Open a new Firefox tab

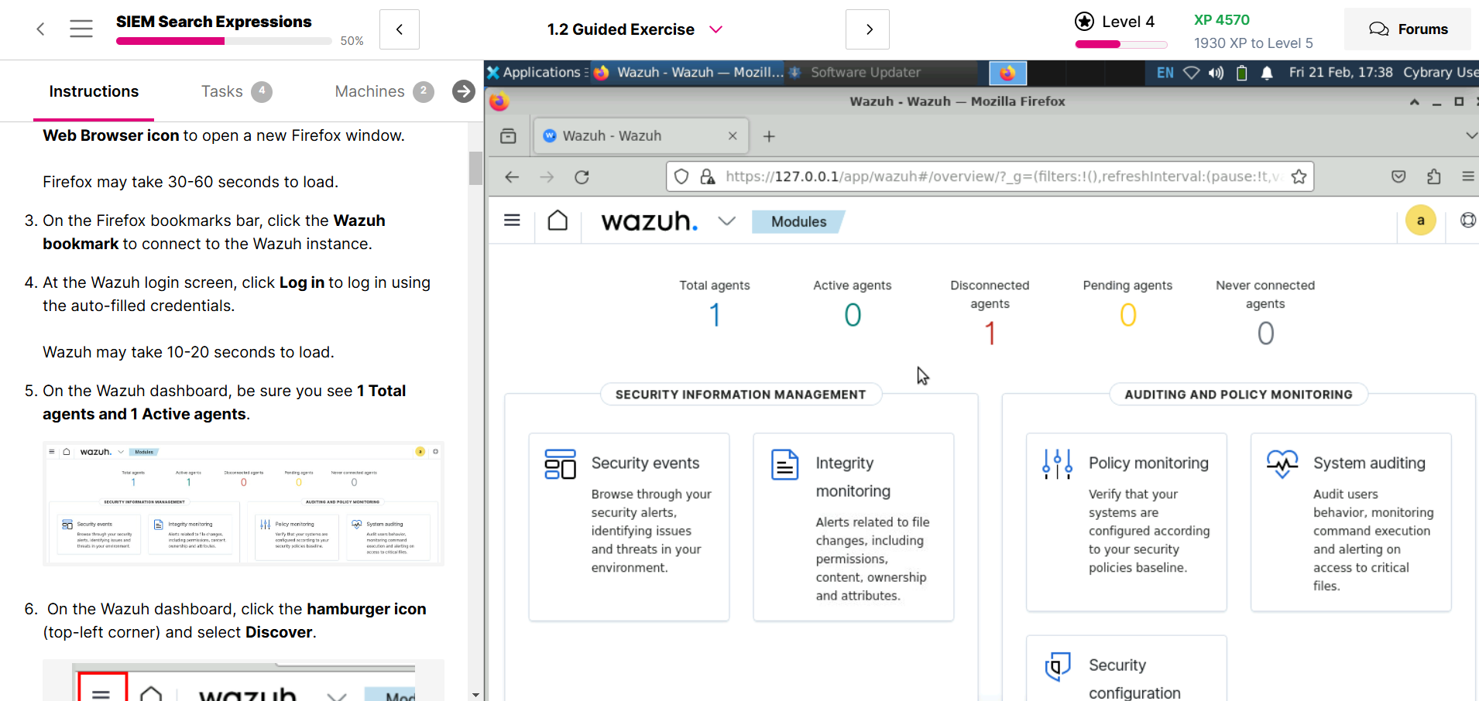click(769, 136)
